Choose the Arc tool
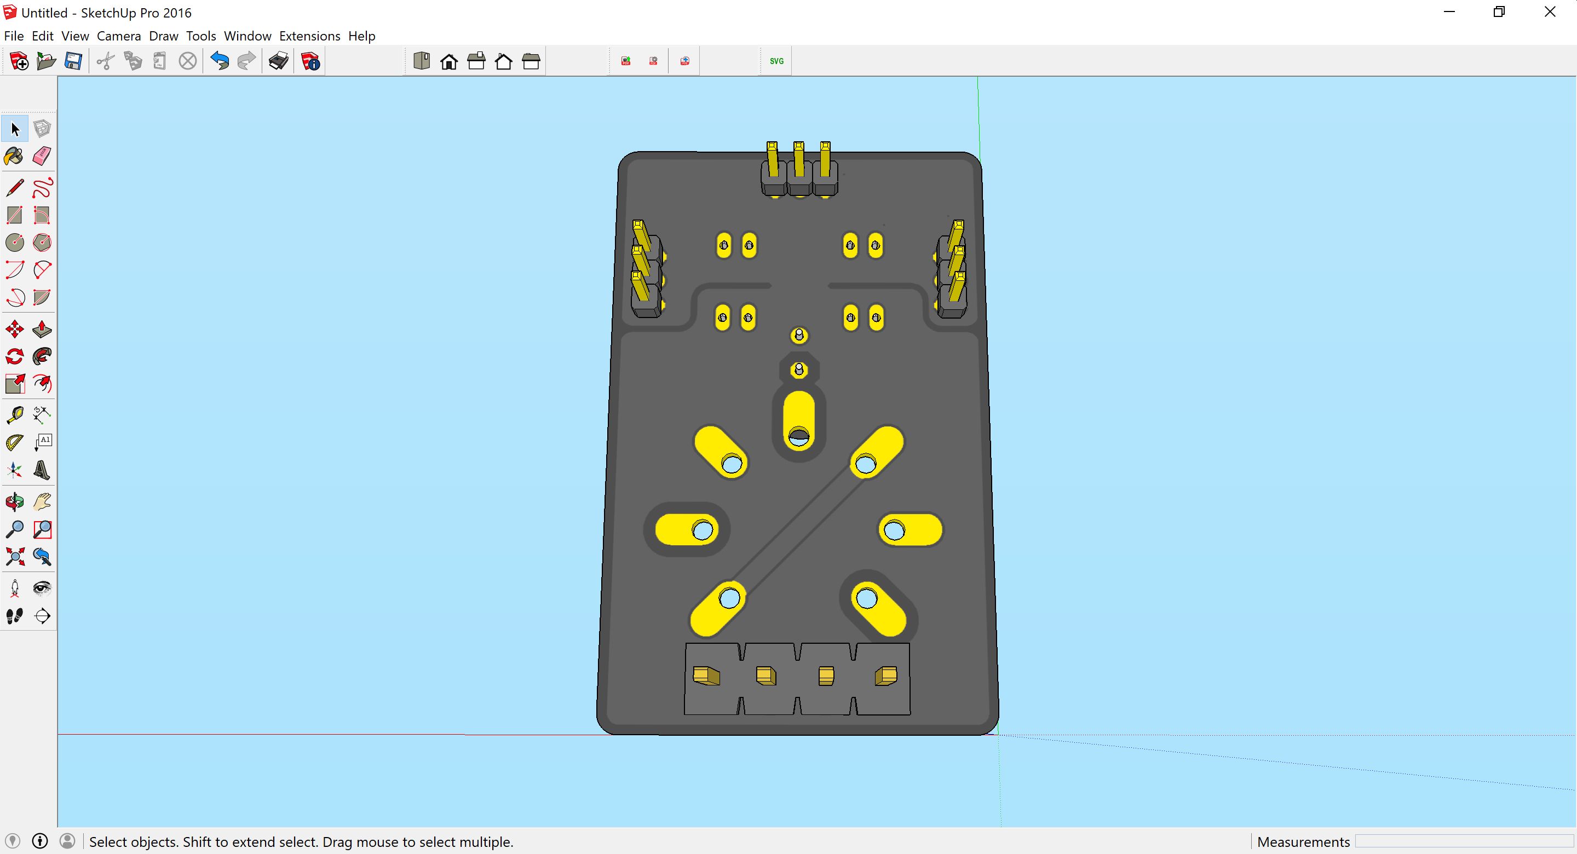Image resolution: width=1577 pixels, height=854 pixels. [15, 270]
